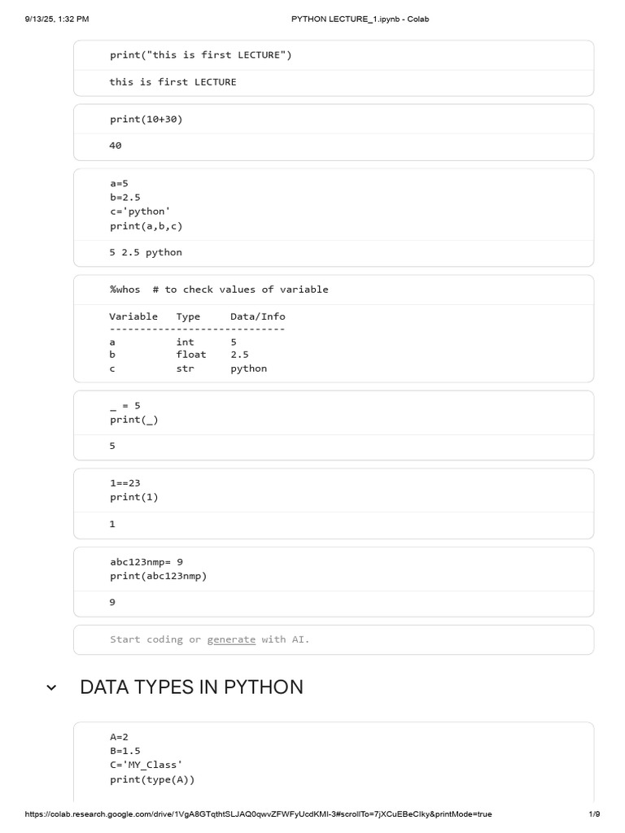Screen dimensions: 625x833
Task: Click the 'this is first LECTURE' output text
Action: pos(173,82)
